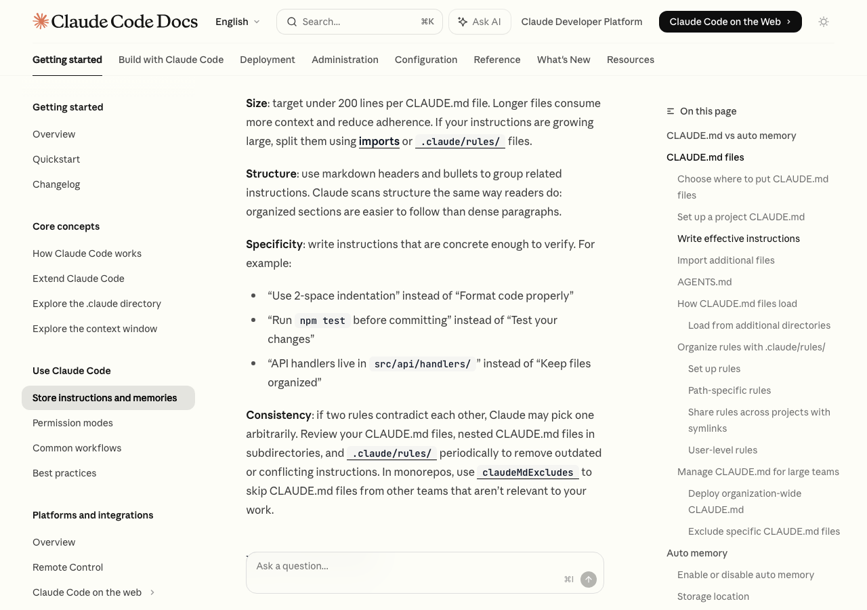Click the Claude Code Docs starburst logo
This screenshot has height=610, width=867.
pos(41,21)
